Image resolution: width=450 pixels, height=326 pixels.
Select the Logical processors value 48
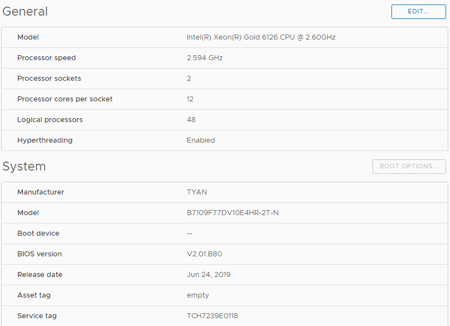(191, 120)
